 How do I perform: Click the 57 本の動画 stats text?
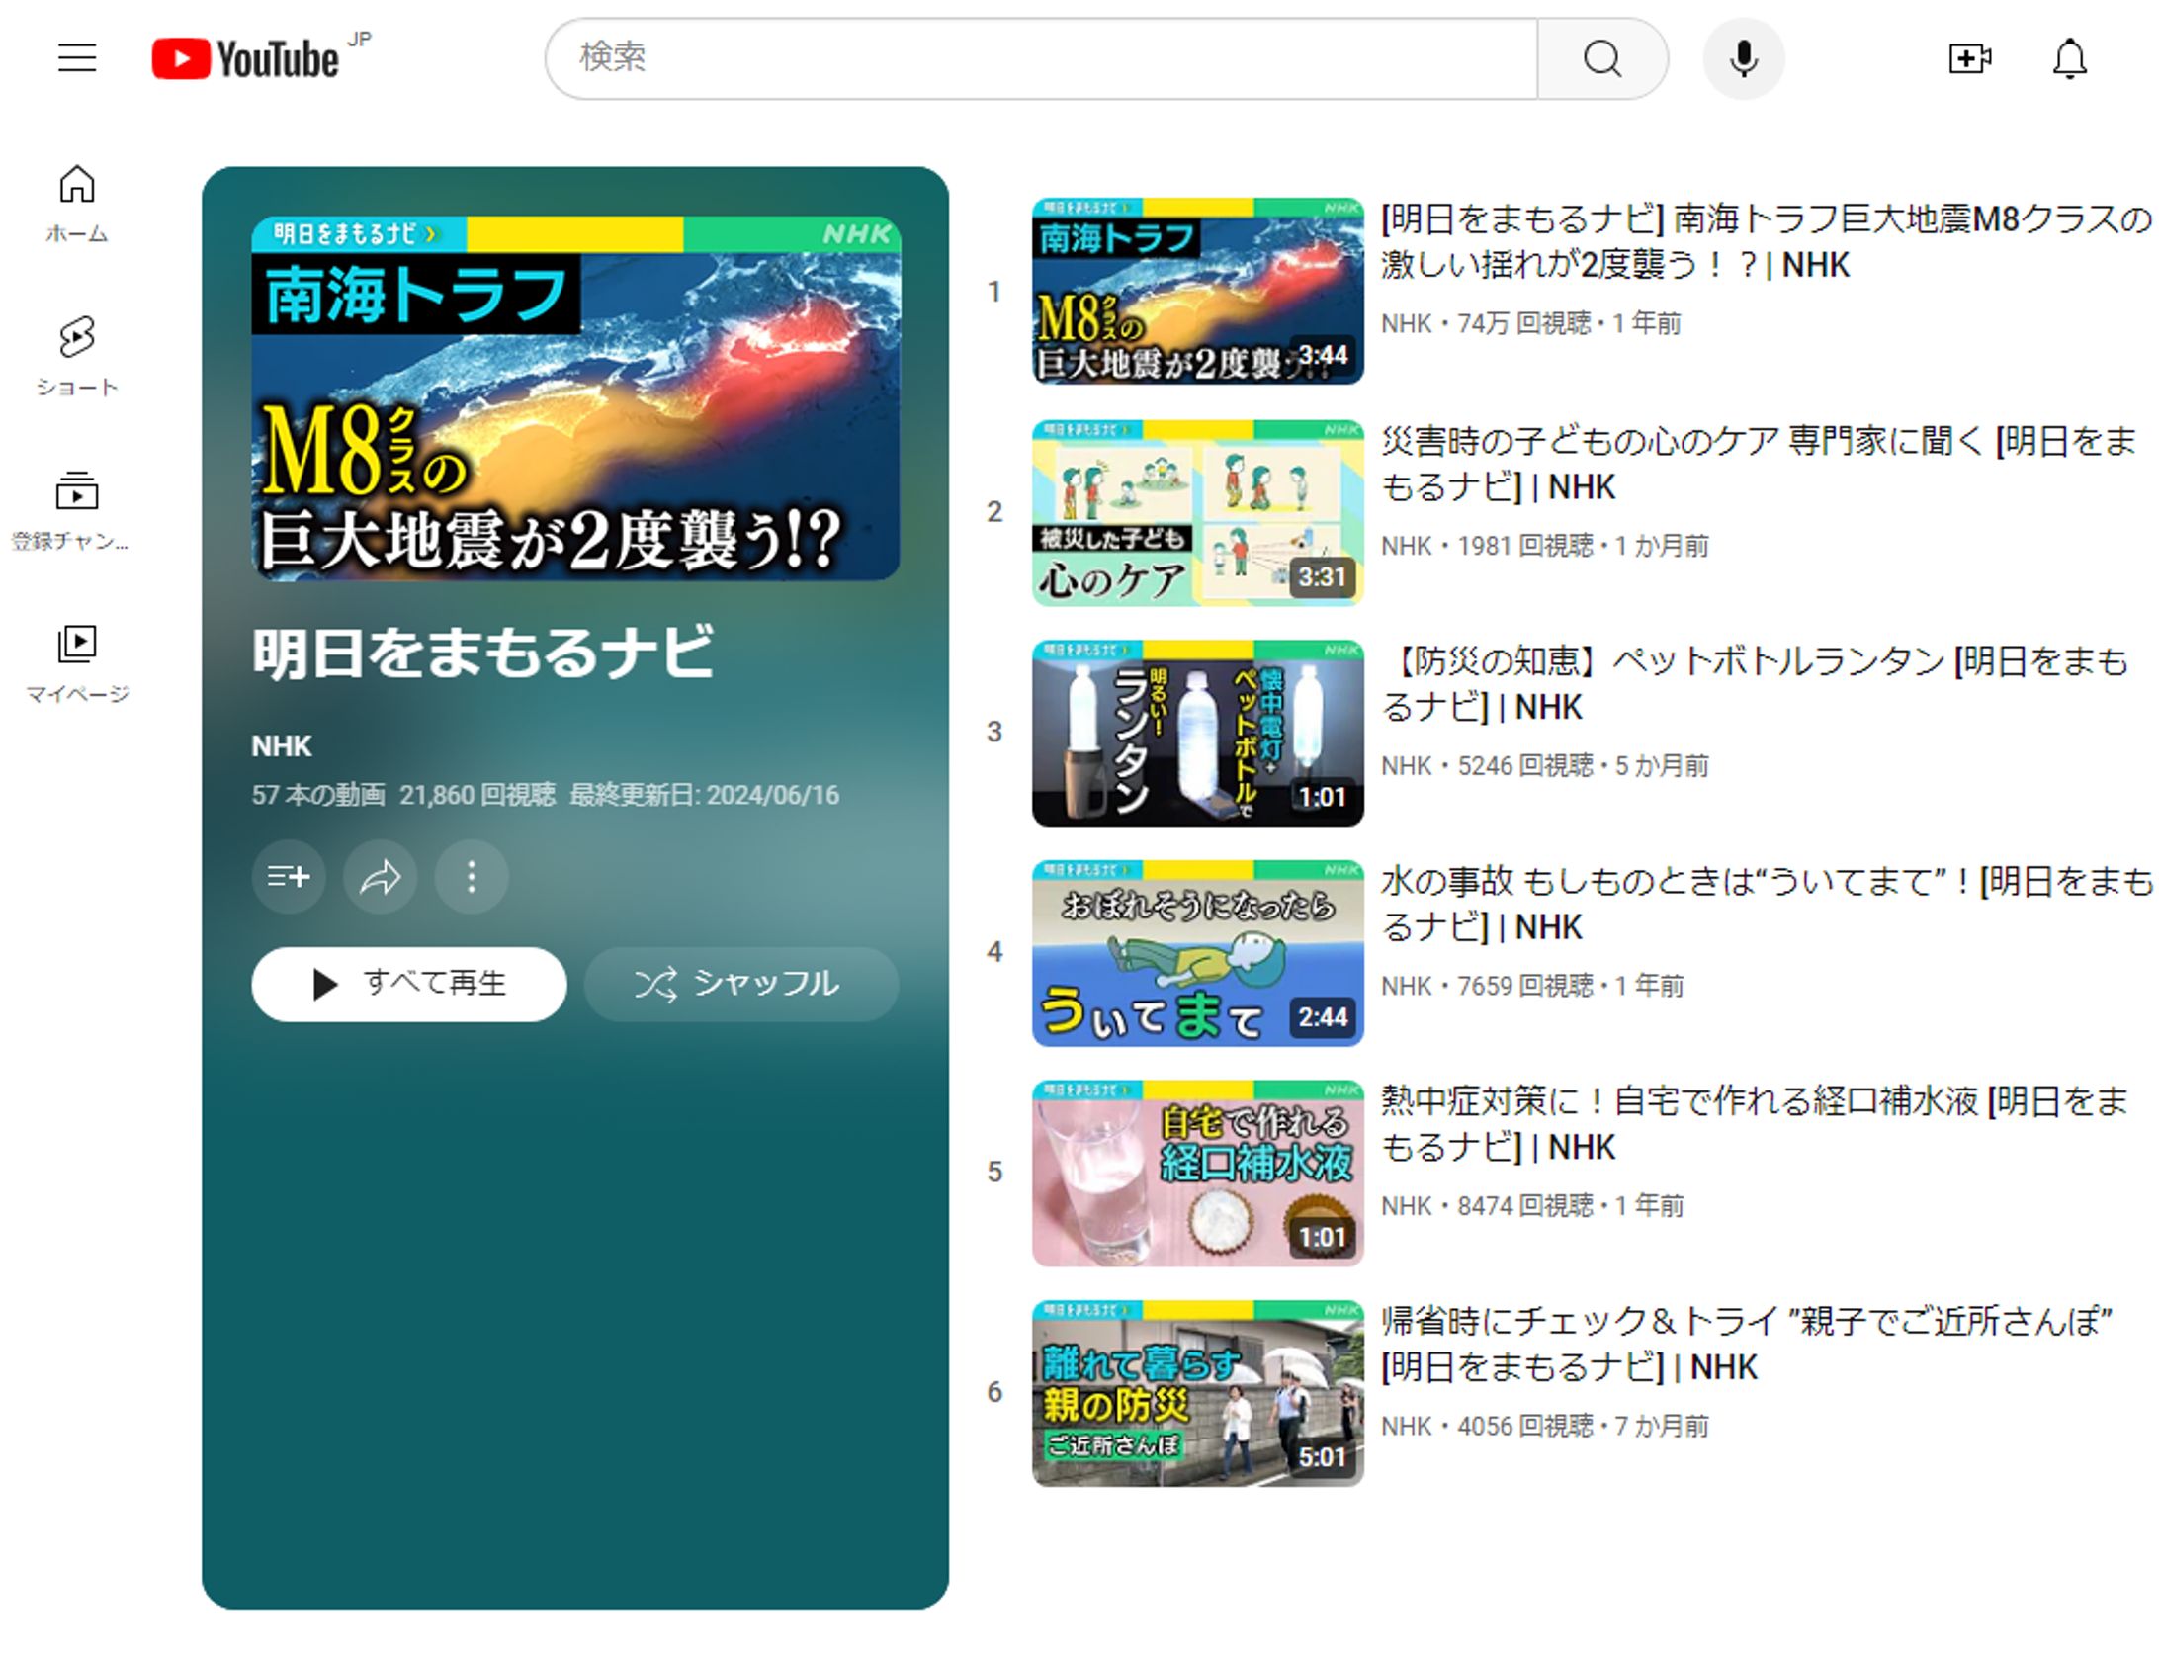tap(318, 795)
